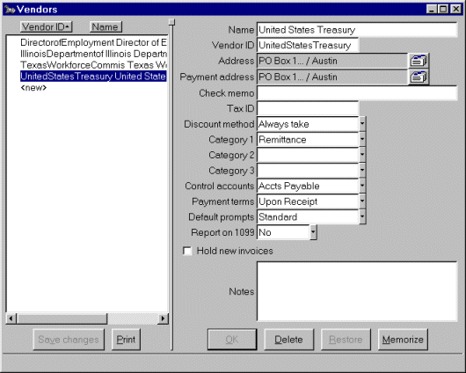Expand the Discount method dropdown
Image resolution: width=466 pixels, height=373 pixels.
(x=362, y=124)
